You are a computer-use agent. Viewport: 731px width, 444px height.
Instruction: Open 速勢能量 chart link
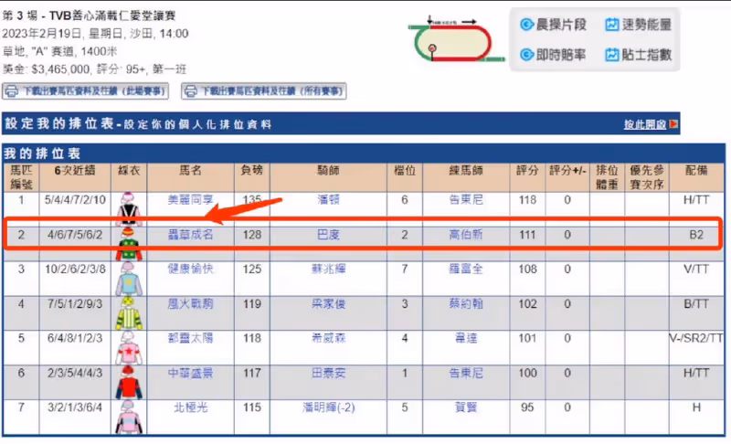647,25
